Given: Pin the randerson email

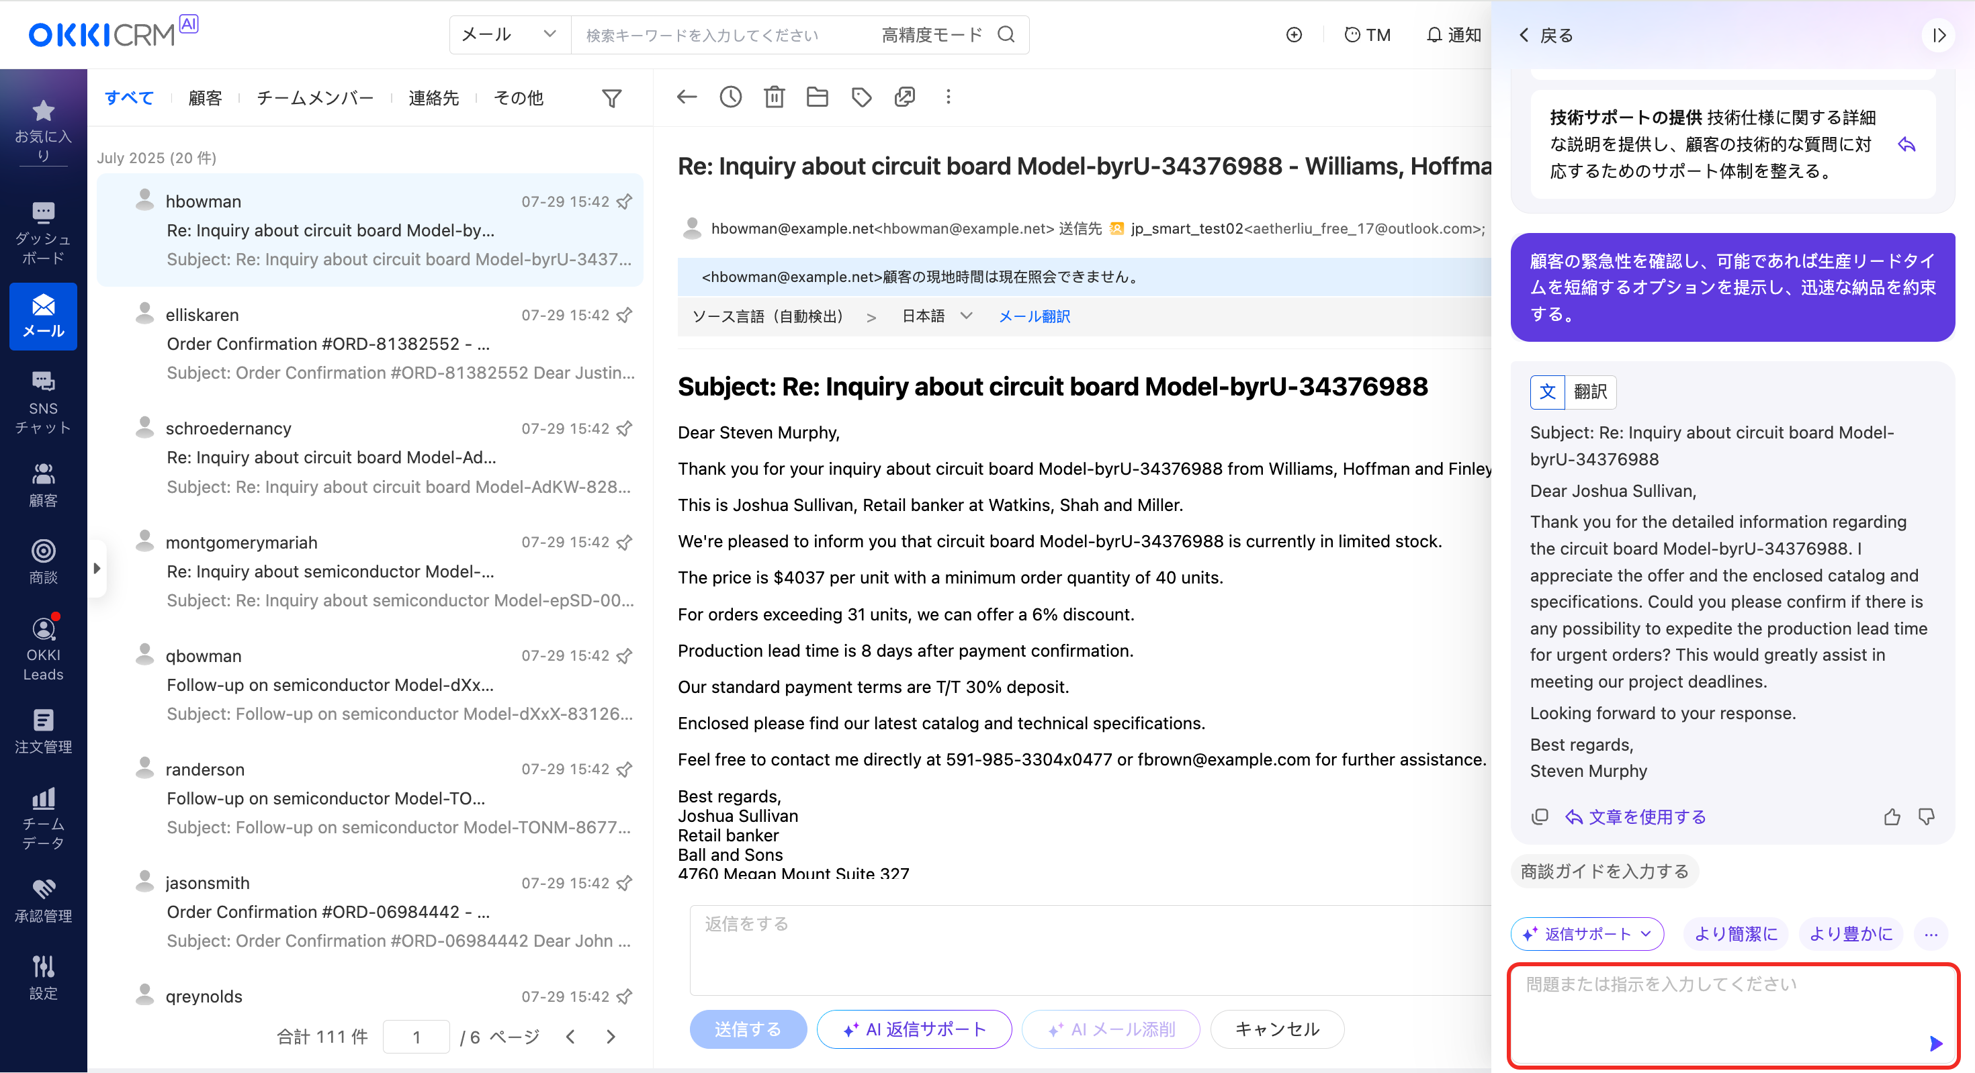Looking at the screenshot, I should pos(625,769).
